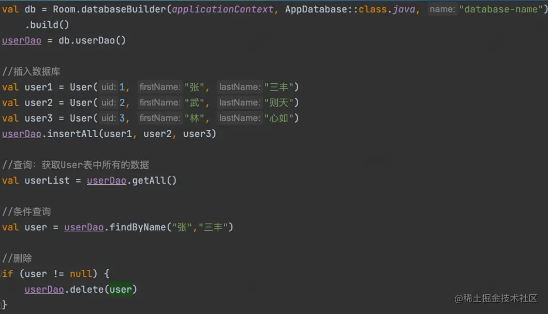Viewport: 548px width, 314px height.
Task: Click the "心如" string literal
Action: [279, 118]
